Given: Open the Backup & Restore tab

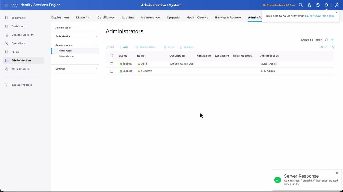Looking at the screenshot, I should tap(228, 18).
